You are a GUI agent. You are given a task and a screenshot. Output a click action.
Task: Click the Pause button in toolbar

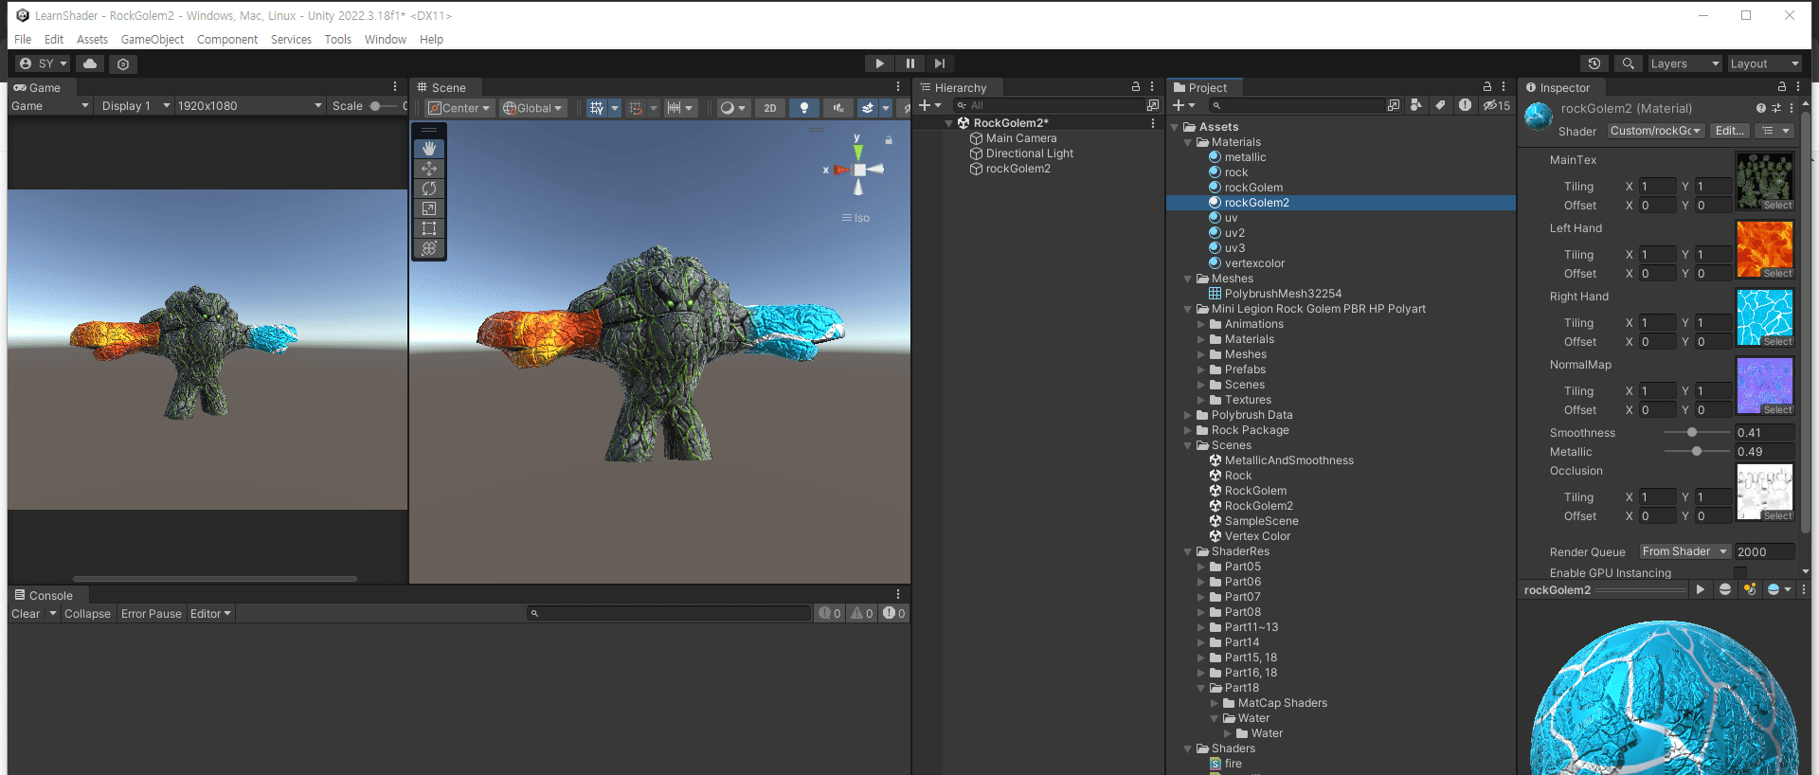click(909, 63)
